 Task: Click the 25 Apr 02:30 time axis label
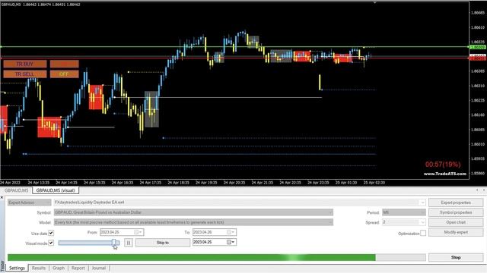[x=374, y=183]
